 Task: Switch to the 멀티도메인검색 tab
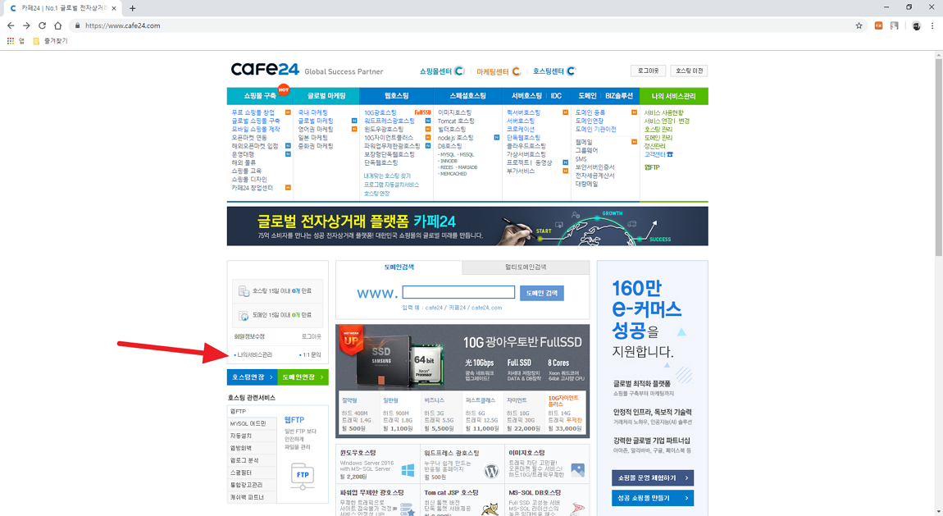tap(526, 267)
